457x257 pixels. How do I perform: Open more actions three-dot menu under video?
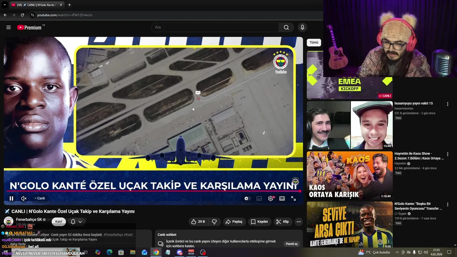(299, 222)
